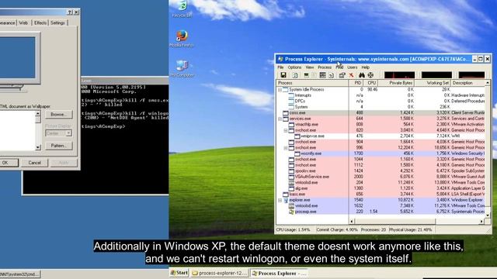The width and height of the screenshot is (497, 279).
Task: Click the horizontal scrollbar right arrow
Action: (481, 222)
